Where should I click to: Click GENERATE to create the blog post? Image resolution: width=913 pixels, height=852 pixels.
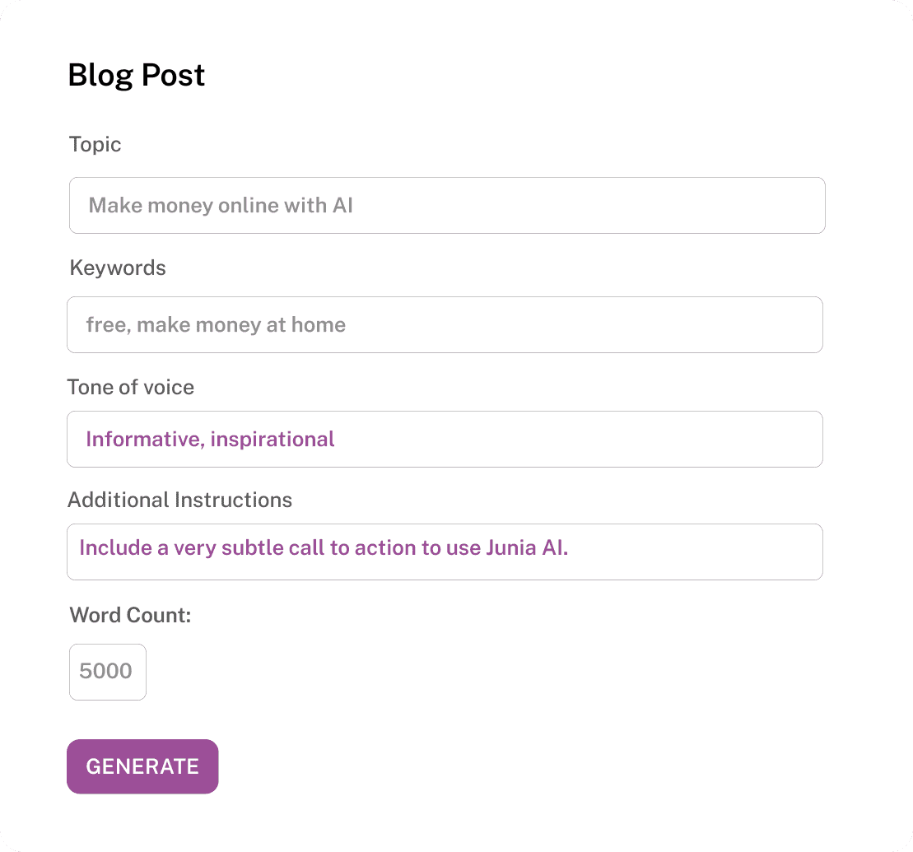pos(142,766)
